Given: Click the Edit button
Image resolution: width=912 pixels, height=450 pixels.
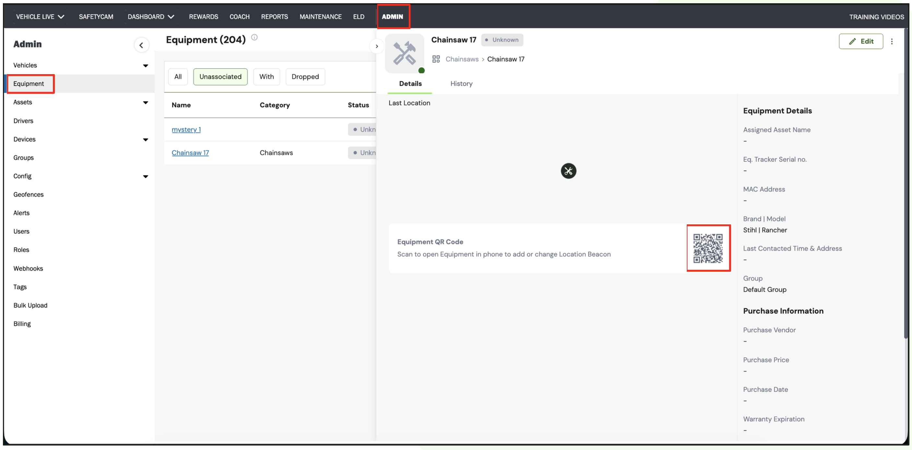Looking at the screenshot, I should tap(860, 41).
